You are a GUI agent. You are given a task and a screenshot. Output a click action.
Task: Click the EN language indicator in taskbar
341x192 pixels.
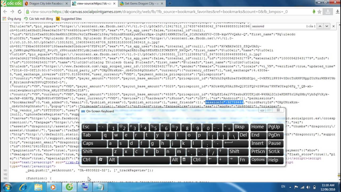coord(283,187)
